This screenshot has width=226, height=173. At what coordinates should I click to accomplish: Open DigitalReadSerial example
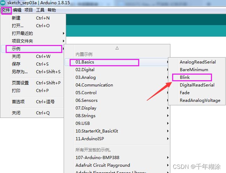pyautogui.click(x=197, y=85)
